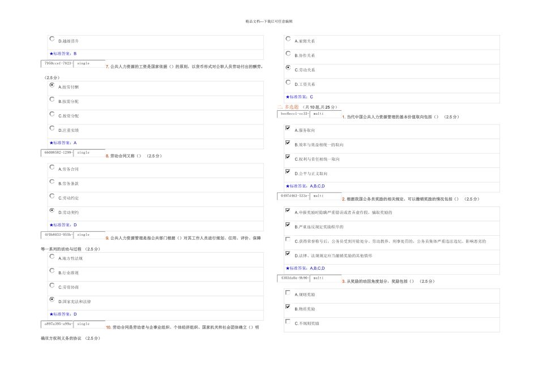
Task: Choose radio option B.协作关系
Action: pyautogui.click(x=288, y=54)
